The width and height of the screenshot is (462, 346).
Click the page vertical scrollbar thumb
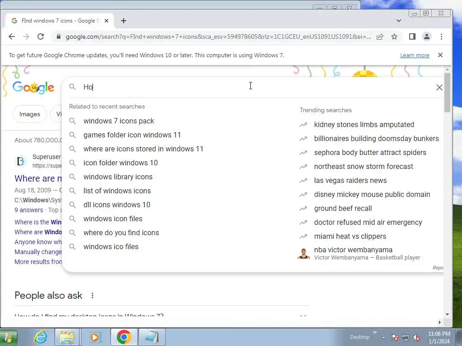click(x=447, y=92)
